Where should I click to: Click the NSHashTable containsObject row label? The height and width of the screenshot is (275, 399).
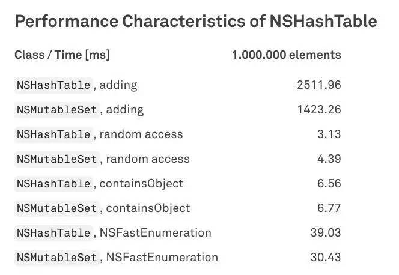99,184
